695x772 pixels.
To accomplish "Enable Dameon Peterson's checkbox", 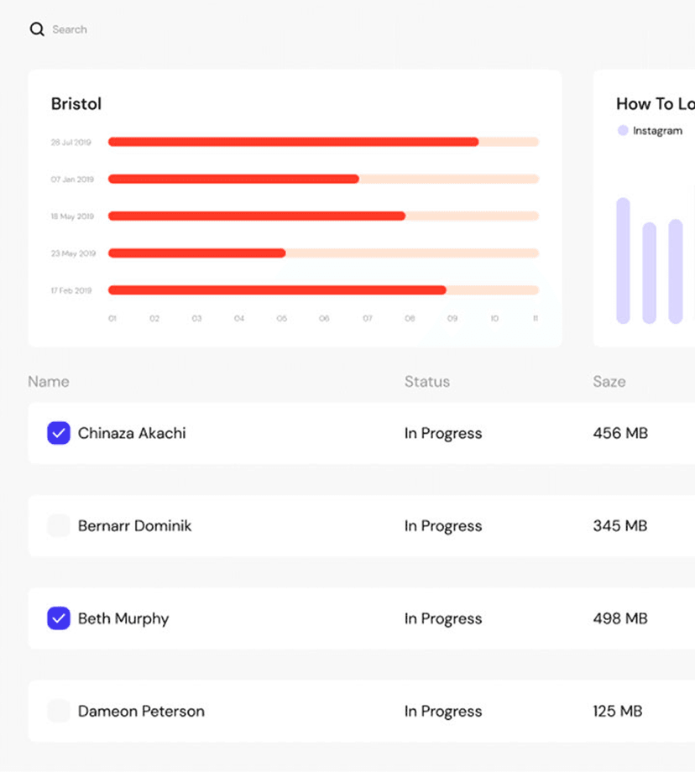I will click(x=59, y=710).
